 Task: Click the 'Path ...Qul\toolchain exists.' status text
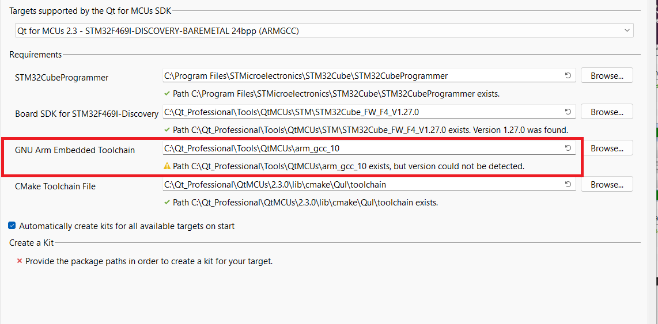pos(305,203)
